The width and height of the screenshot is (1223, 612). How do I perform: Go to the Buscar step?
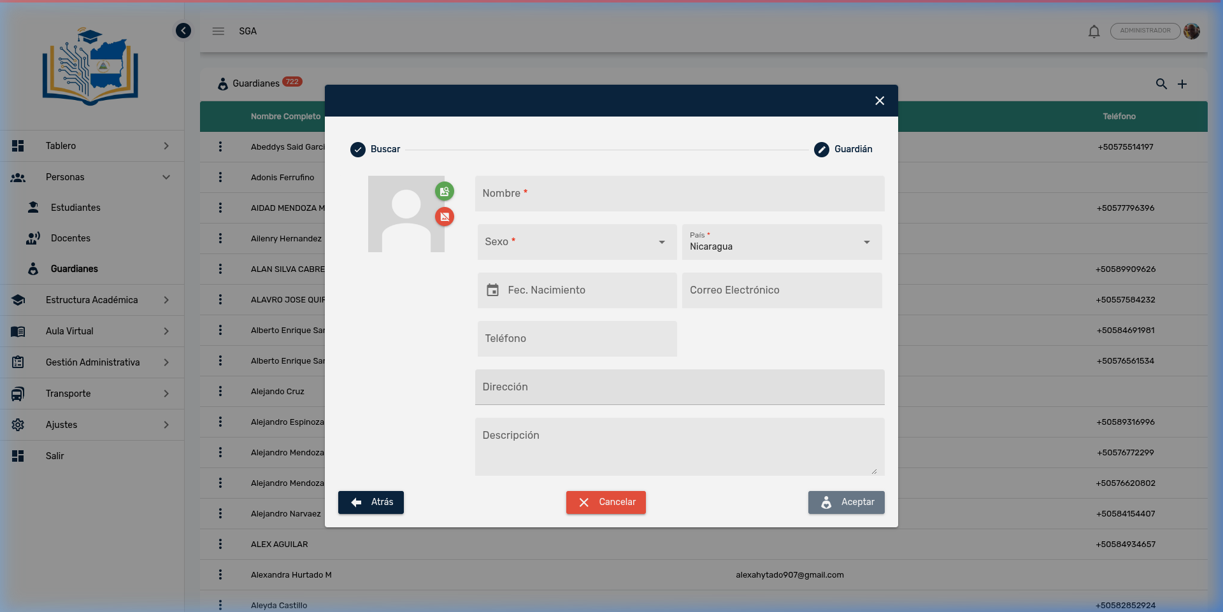click(x=376, y=149)
